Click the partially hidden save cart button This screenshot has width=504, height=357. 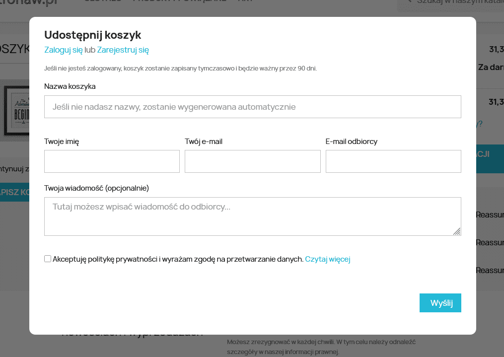(x=15, y=192)
